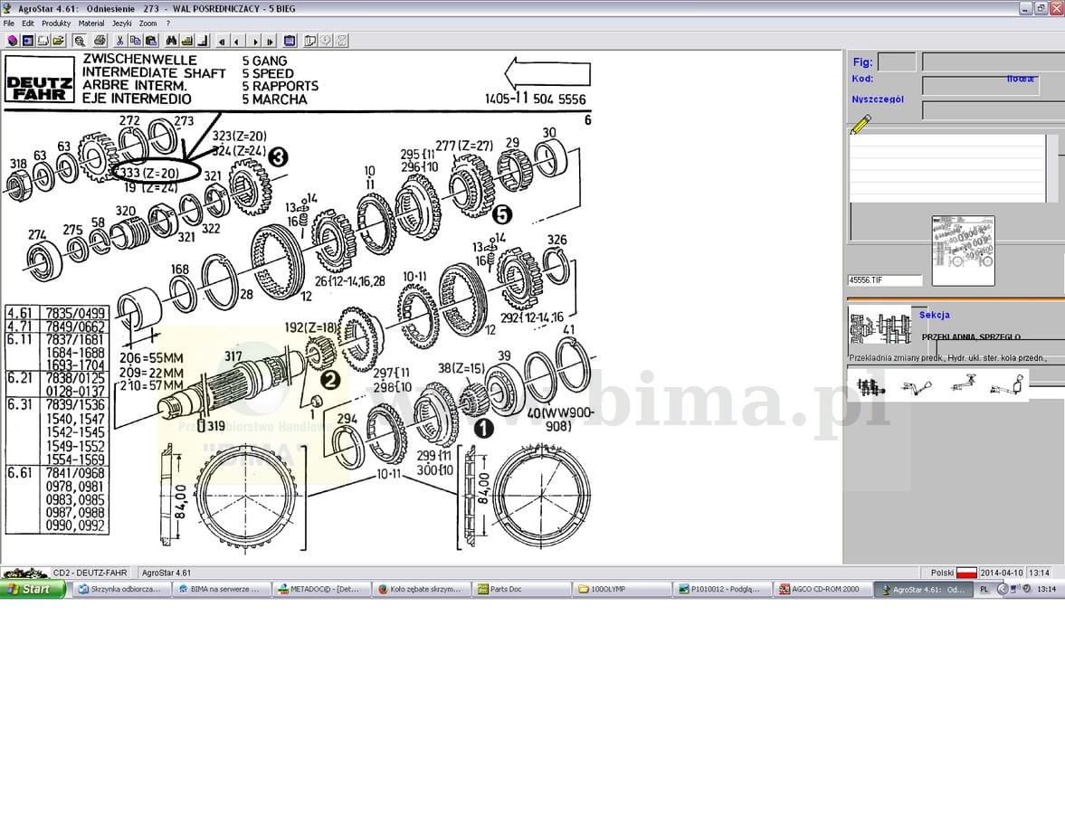Open the Material menu
Viewport: 1065px width, 814px height.
point(91,24)
